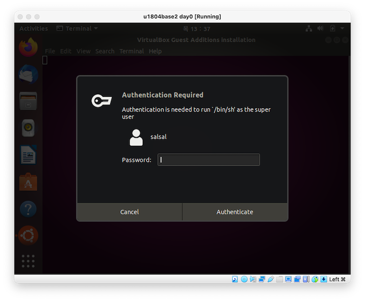Screen dimensions: 365x301
Task: Click the Left ⌘ host key label
Action: point(337,279)
